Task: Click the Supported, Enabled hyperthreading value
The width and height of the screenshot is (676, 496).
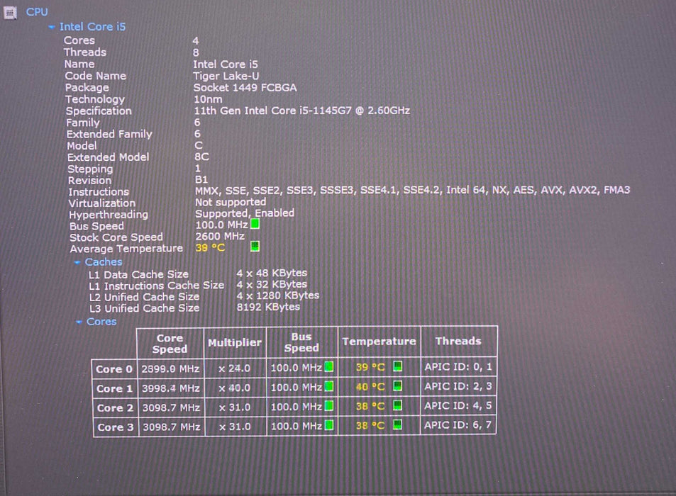Action: (245, 213)
